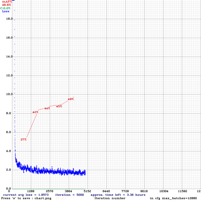Select the 49% mAP marker
The height and width of the screenshot is (201, 201).
(x=71, y=99)
